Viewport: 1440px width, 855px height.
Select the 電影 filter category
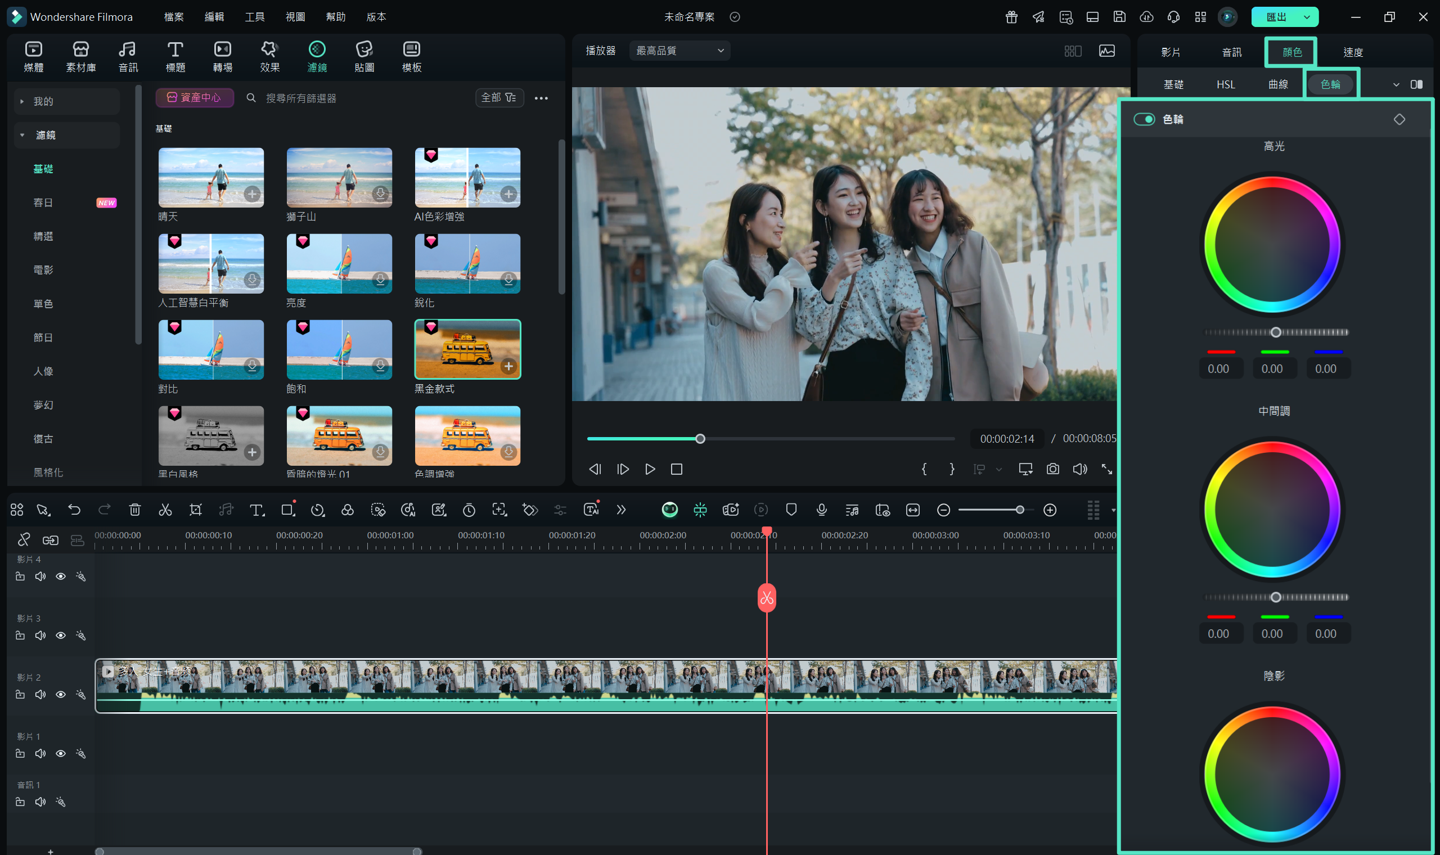[x=43, y=269]
